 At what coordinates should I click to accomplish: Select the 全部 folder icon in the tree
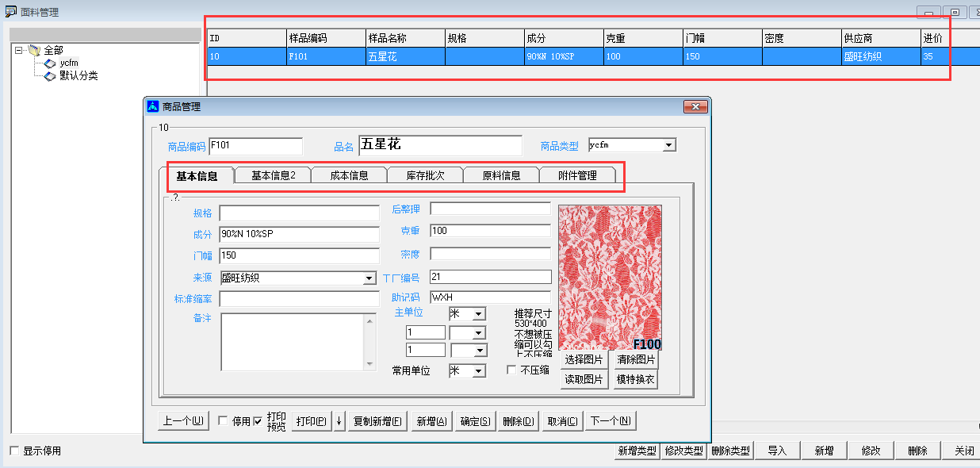point(34,50)
